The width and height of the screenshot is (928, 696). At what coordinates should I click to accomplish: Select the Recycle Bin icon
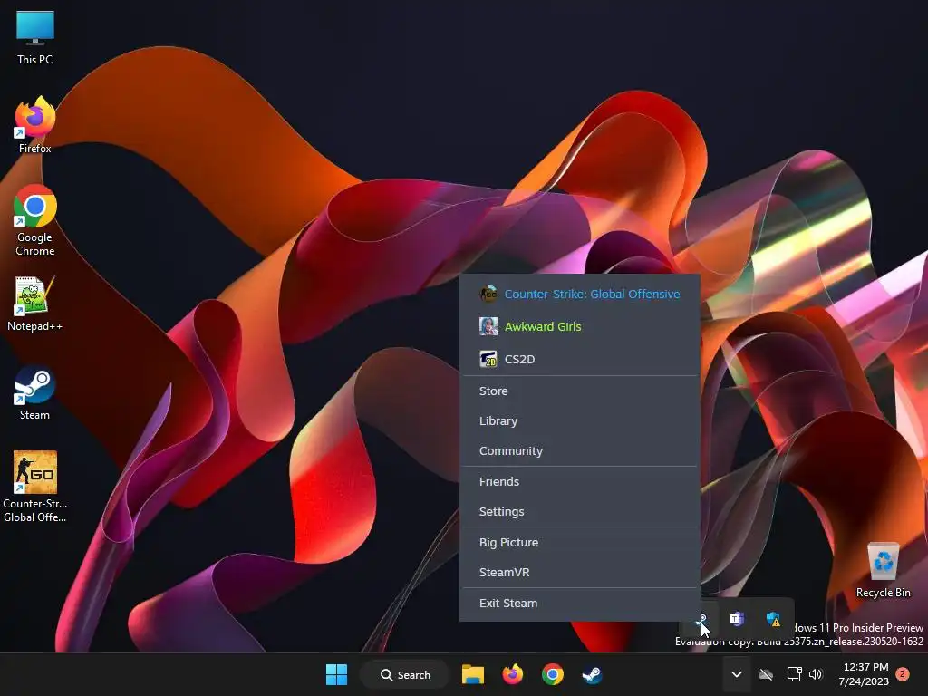(x=883, y=571)
